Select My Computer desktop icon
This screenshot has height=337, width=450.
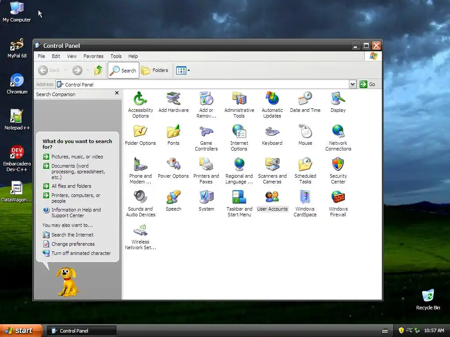pos(17,12)
